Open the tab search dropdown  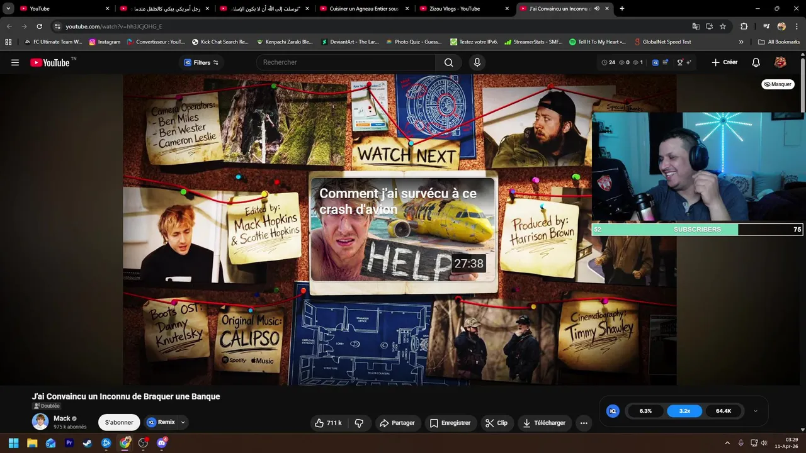[8, 9]
